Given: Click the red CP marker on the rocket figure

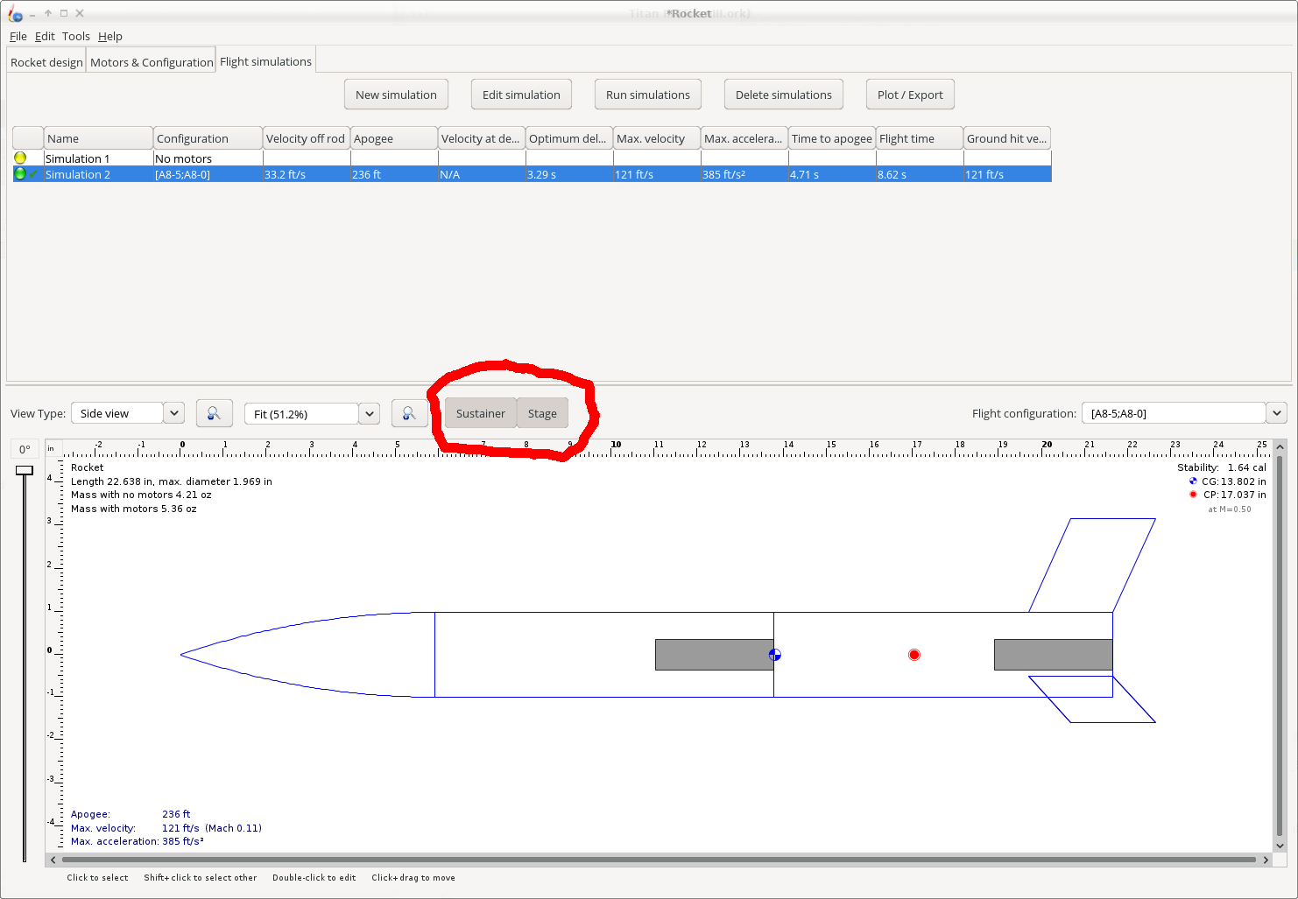Looking at the screenshot, I should pyautogui.click(x=914, y=654).
